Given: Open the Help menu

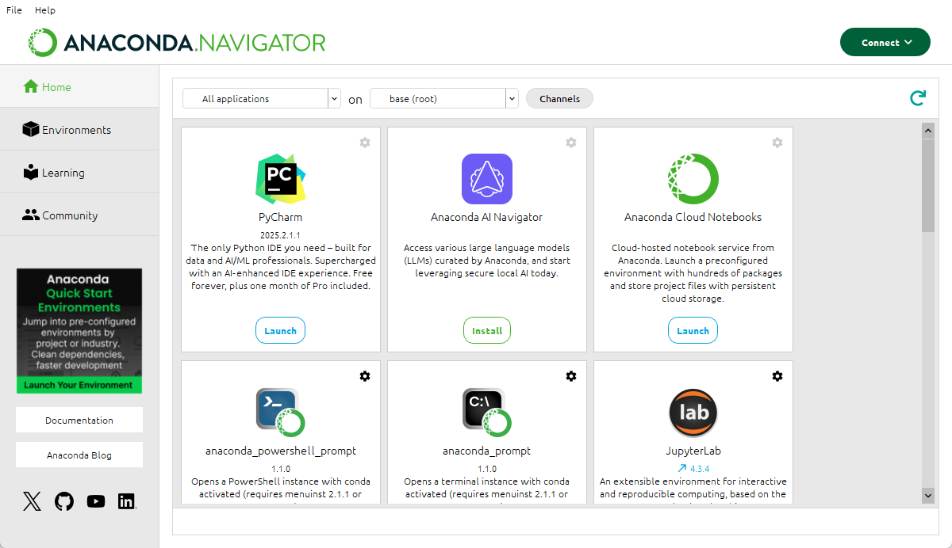Looking at the screenshot, I should 45,10.
